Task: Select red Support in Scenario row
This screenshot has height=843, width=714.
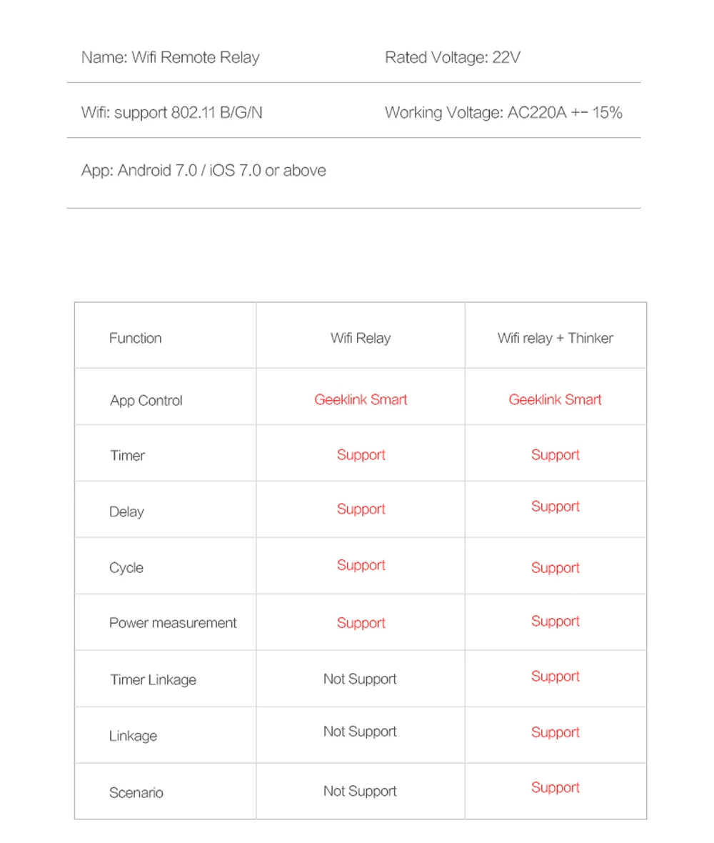Action: [555, 788]
